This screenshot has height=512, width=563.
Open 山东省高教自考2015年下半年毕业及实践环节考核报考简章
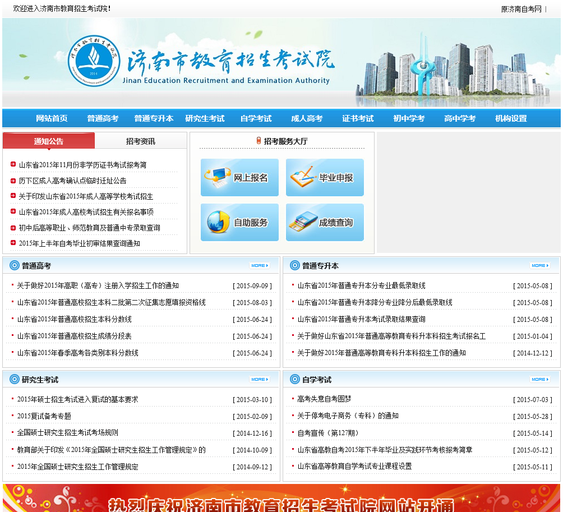[x=385, y=450]
